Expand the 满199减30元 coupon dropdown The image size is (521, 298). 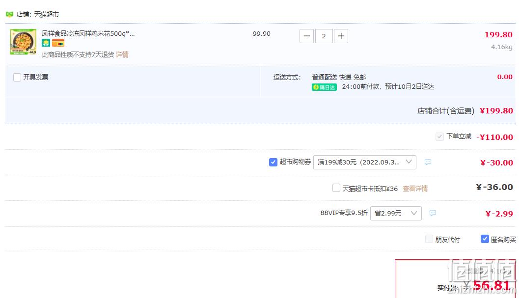pos(365,162)
